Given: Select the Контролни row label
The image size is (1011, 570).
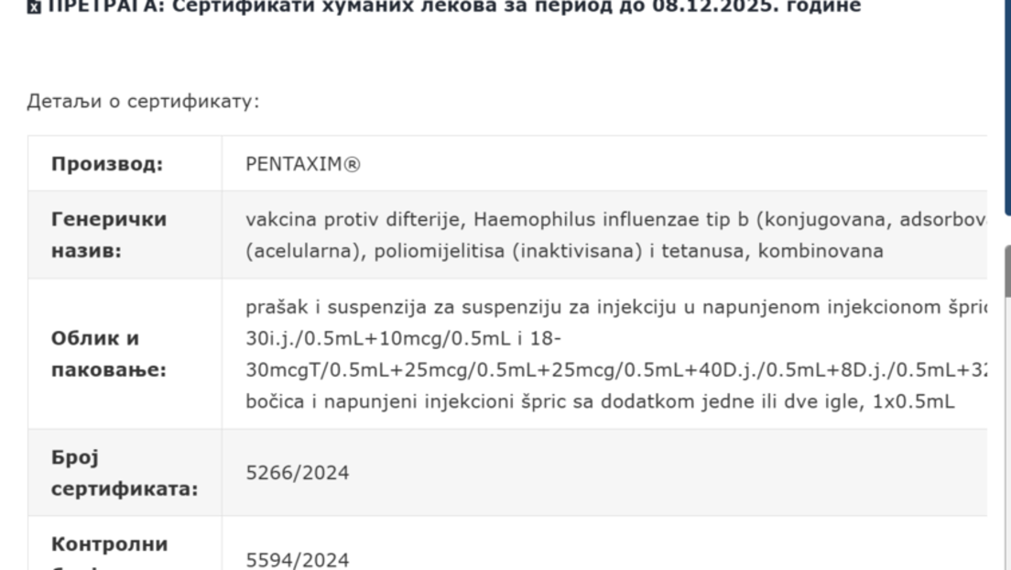Looking at the screenshot, I should (x=109, y=546).
